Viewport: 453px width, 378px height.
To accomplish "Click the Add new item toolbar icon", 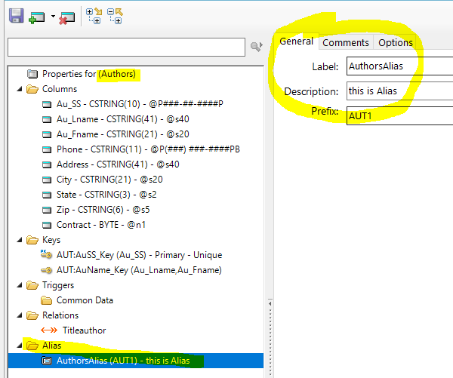I will (x=36, y=16).
